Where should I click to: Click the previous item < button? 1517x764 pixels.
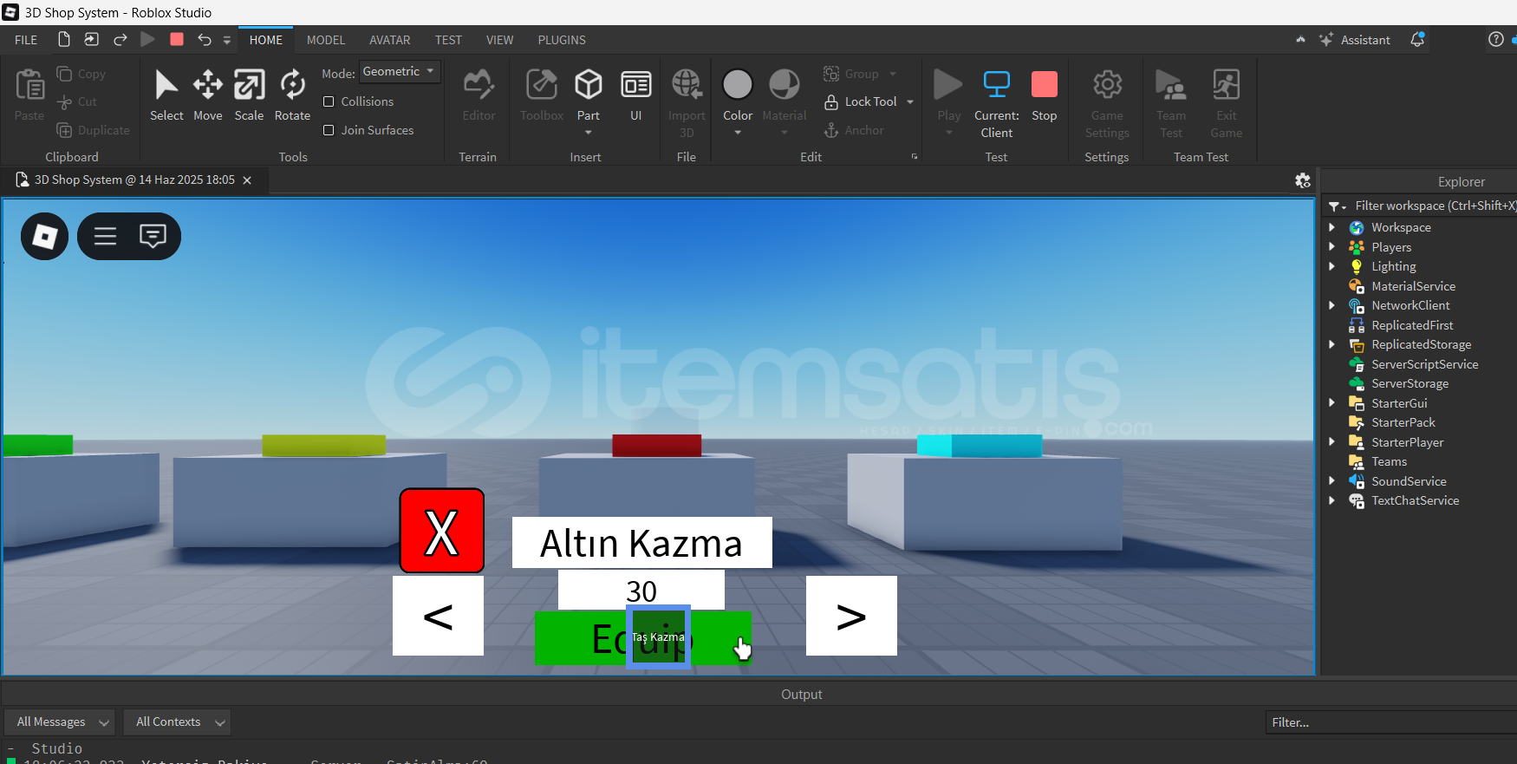438,616
